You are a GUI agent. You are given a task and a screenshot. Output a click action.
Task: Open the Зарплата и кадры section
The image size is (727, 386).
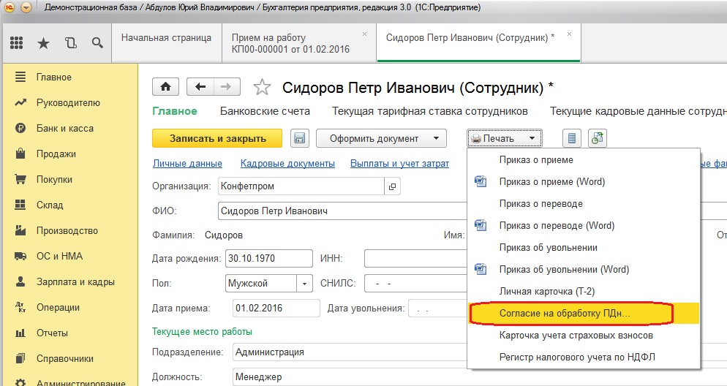75,281
